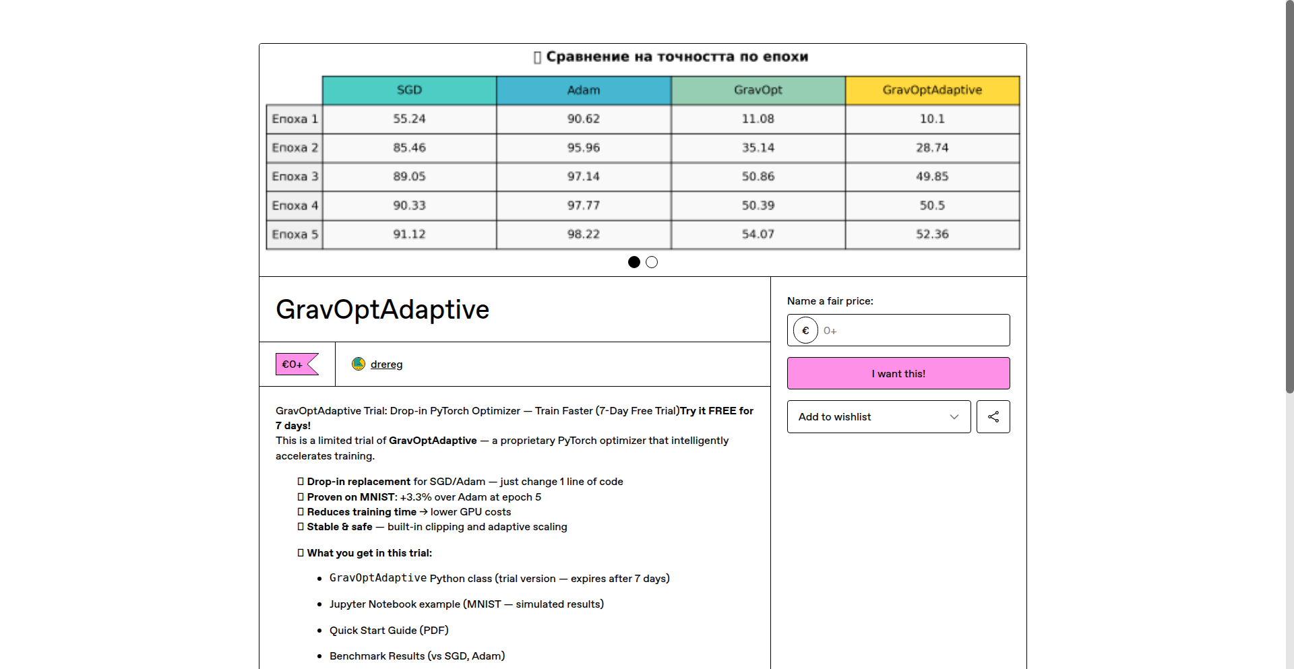Click the 11.08 GravOpt table value

pyautogui.click(x=758, y=119)
